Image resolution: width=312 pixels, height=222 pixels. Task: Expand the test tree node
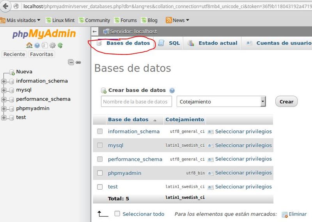coord(4,117)
